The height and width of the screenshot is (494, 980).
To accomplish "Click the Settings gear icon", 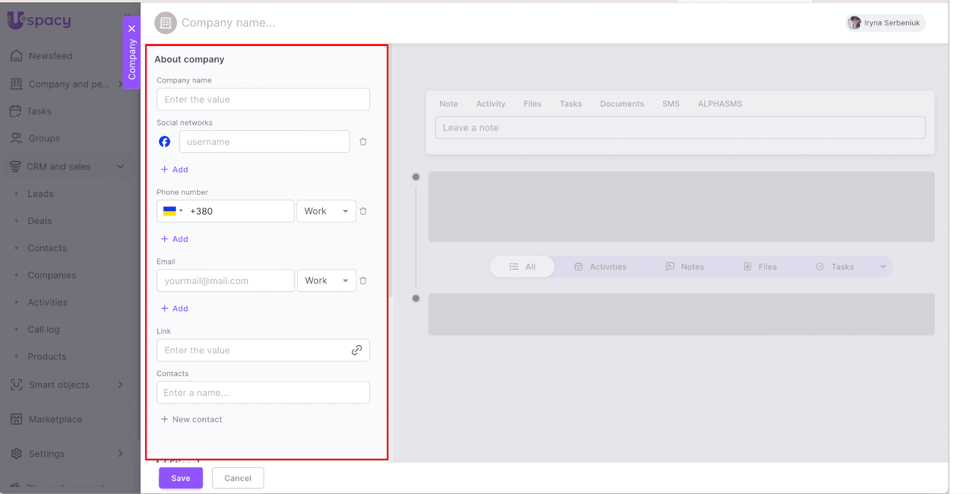I will pos(17,454).
